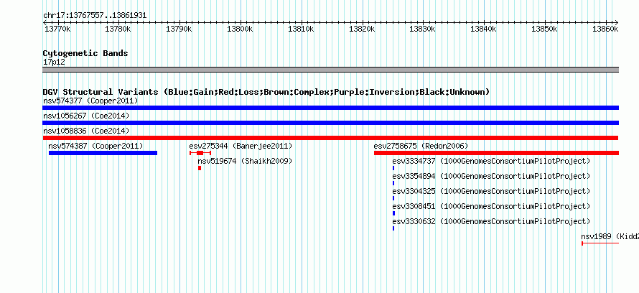
Task: Open esv3354894 1000Genomes variant label
Action: click(491, 176)
